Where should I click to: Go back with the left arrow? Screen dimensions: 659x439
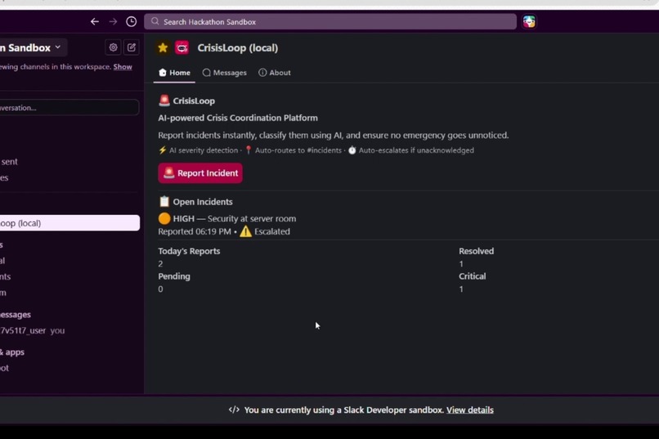[x=95, y=21]
